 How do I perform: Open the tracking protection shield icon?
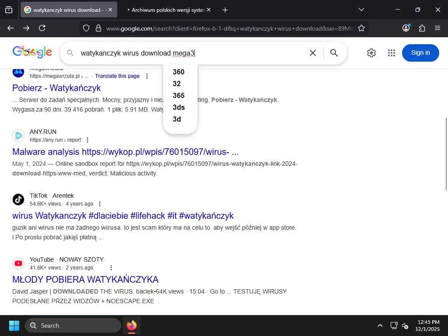pyautogui.click(x=86, y=28)
